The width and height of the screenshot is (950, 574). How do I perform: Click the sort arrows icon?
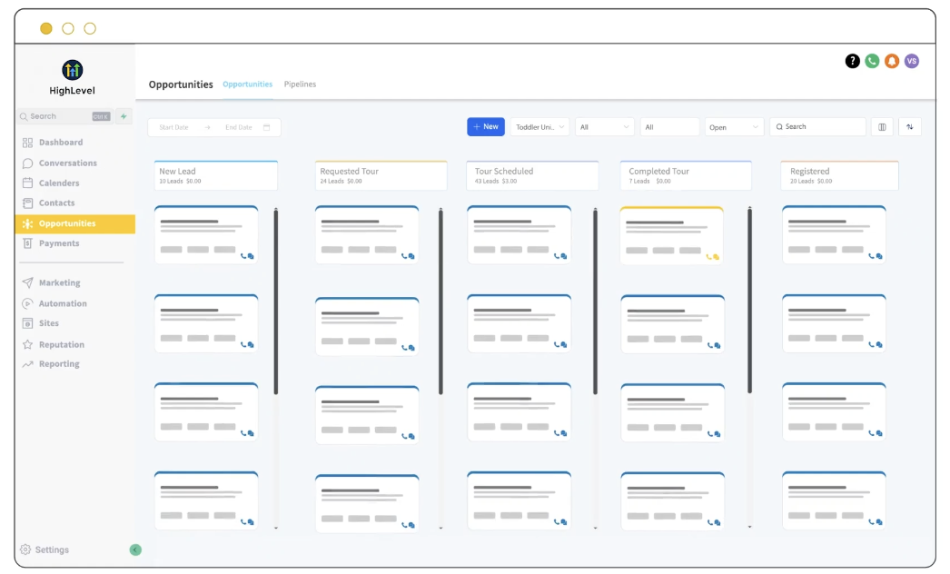pyautogui.click(x=909, y=127)
